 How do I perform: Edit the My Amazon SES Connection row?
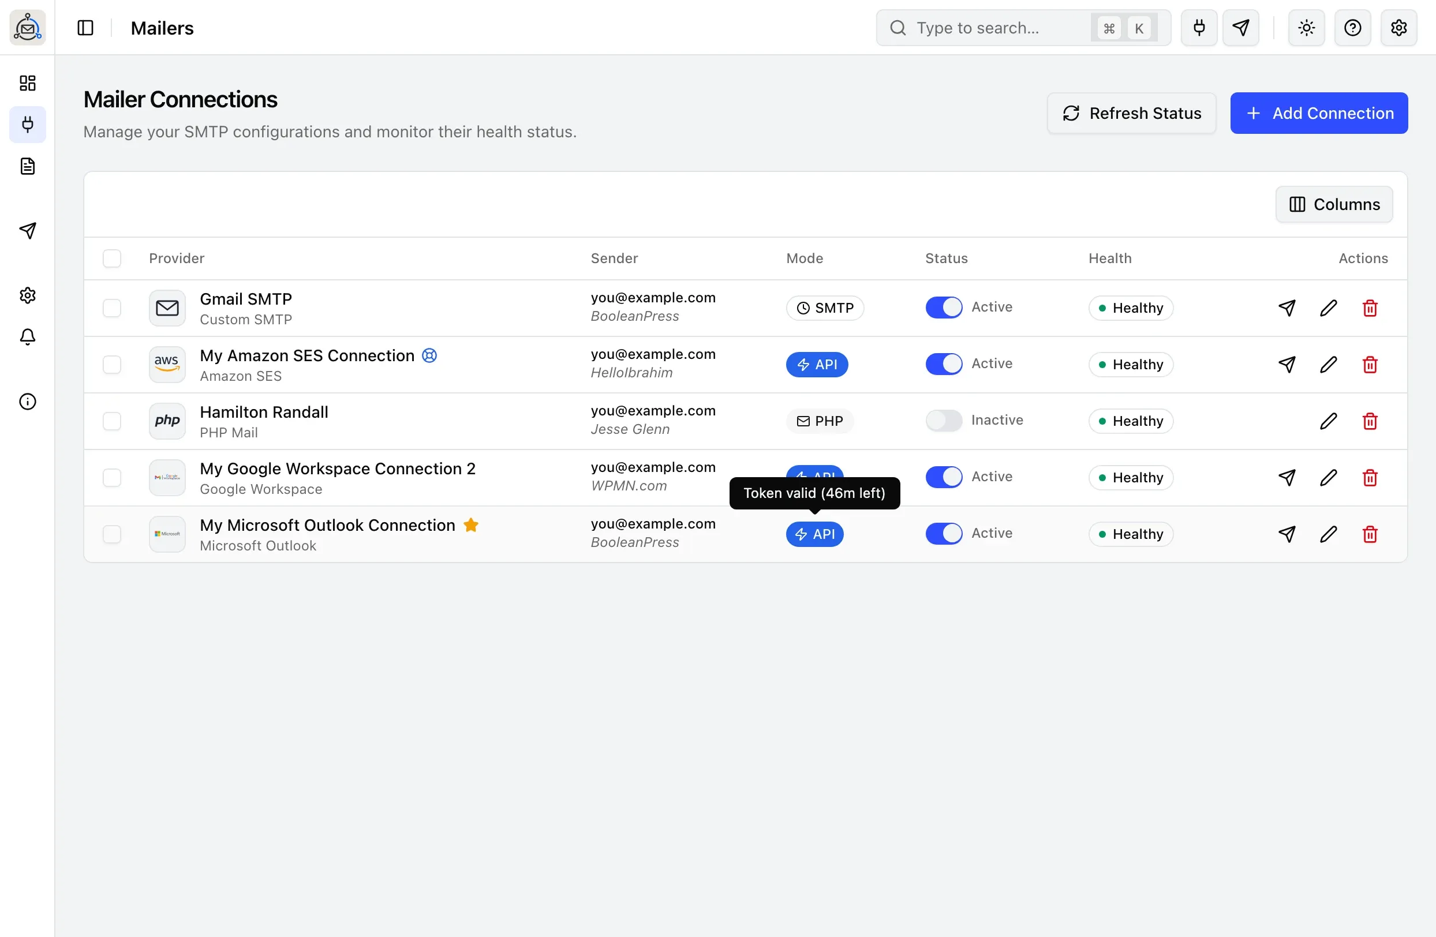click(1328, 365)
